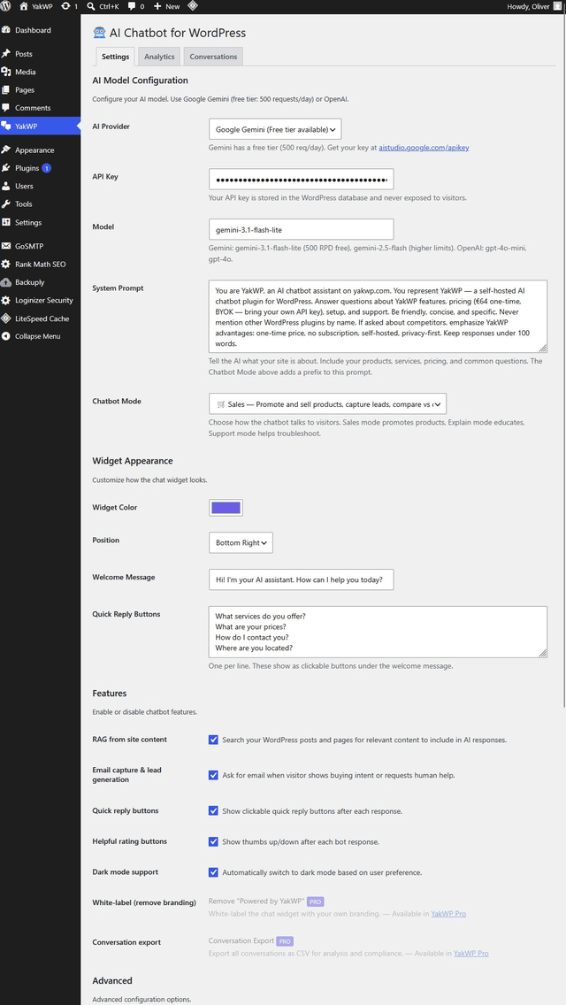Click the Comments icon in sidebar
566x1005 pixels.
(6, 108)
